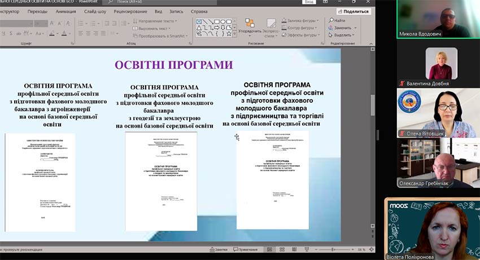Click the Поделиться share button
This screenshot has height=260, width=480.
pyautogui.click(x=354, y=11)
